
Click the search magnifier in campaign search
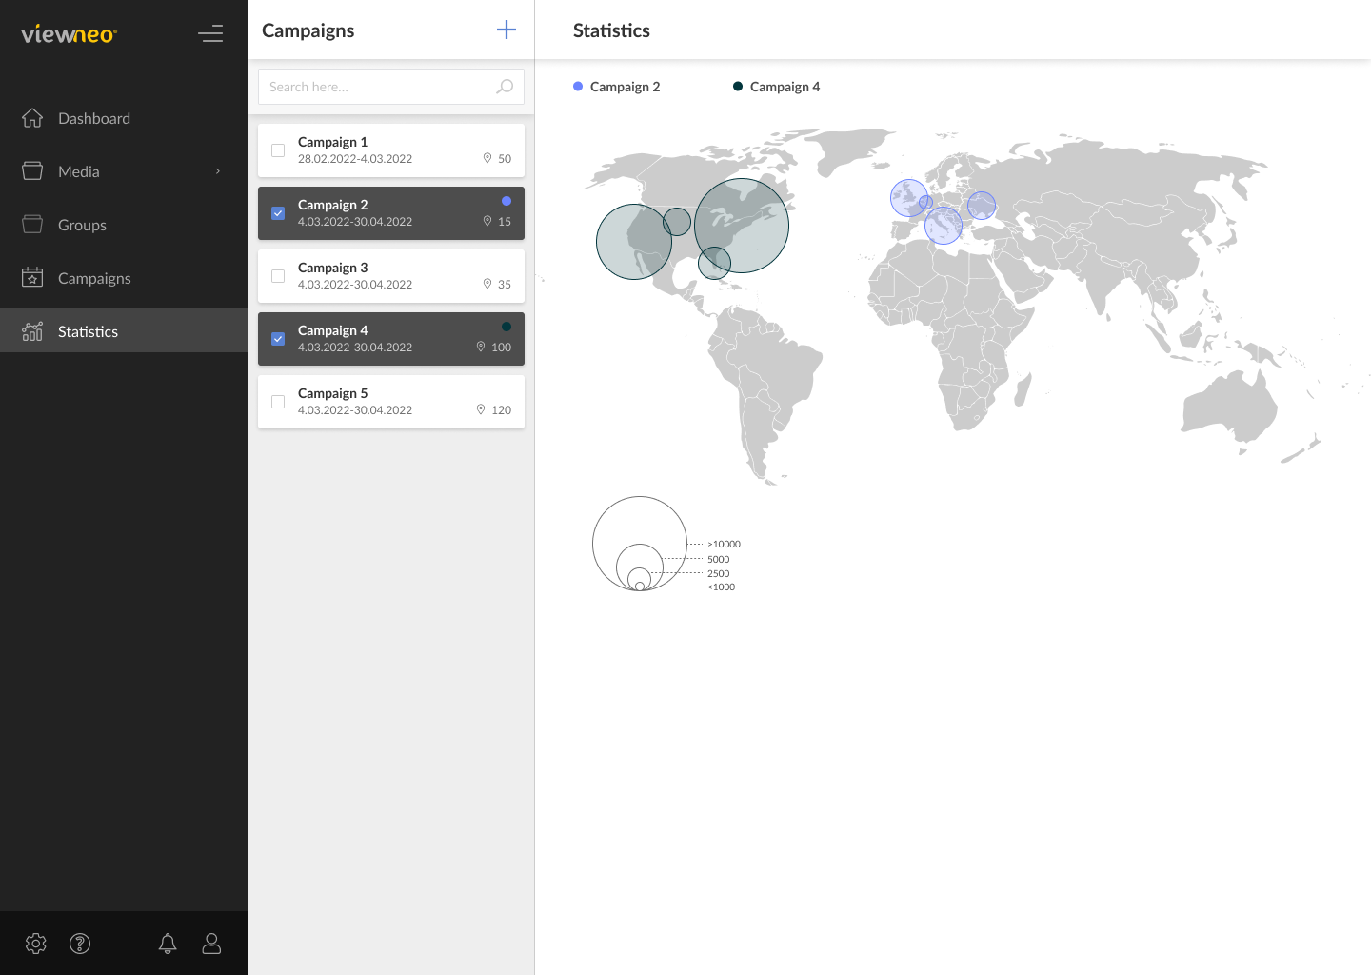pyautogui.click(x=504, y=86)
